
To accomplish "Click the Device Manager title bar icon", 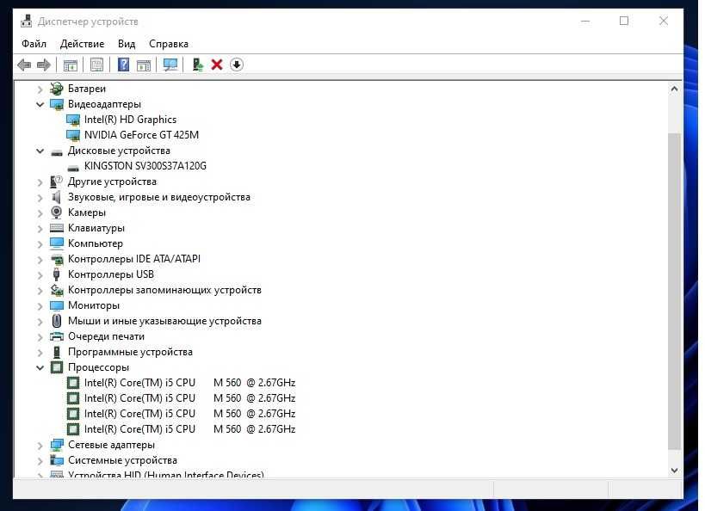I will point(27,21).
